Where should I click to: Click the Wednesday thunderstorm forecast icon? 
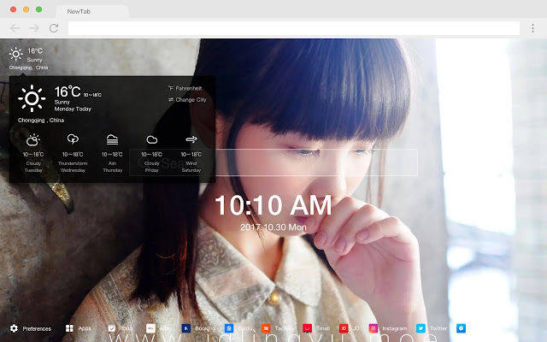[x=73, y=139]
